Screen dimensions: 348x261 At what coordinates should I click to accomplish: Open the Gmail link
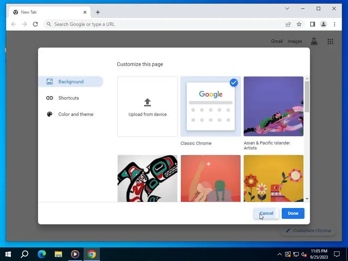pyautogui.click(x=277, y=41)
